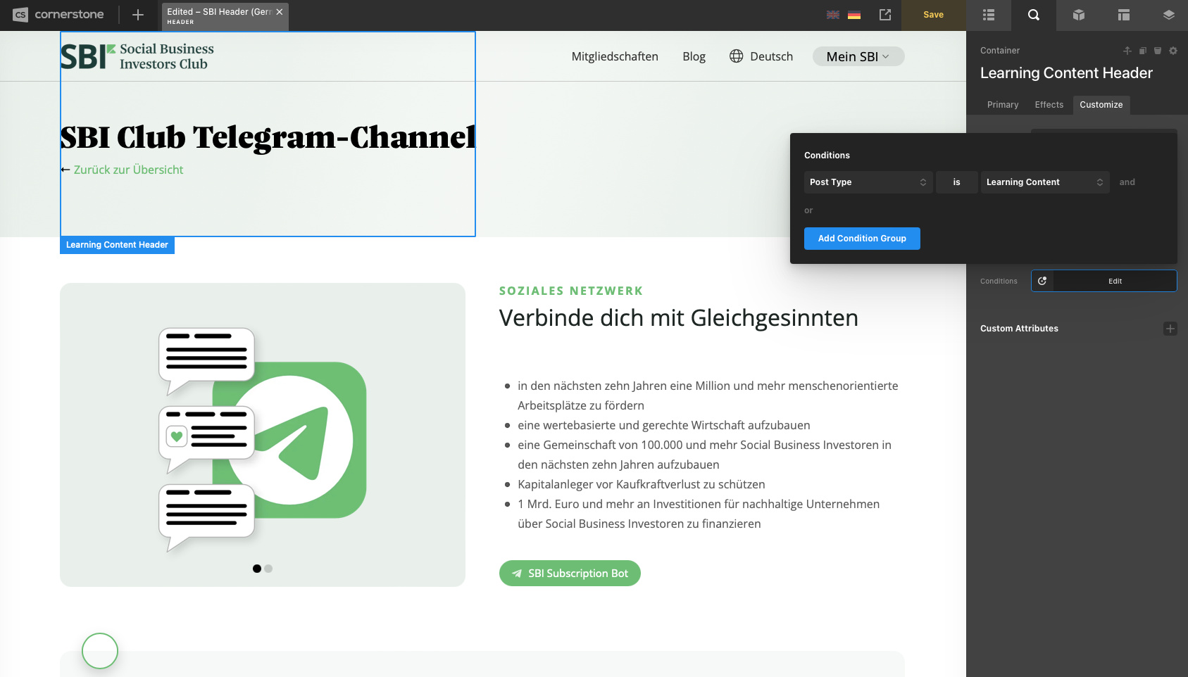Duplicate the Learning Content Header container
Image resolution: width=1188 pixels, height=677 pixels.
(x=1142, y=51)
